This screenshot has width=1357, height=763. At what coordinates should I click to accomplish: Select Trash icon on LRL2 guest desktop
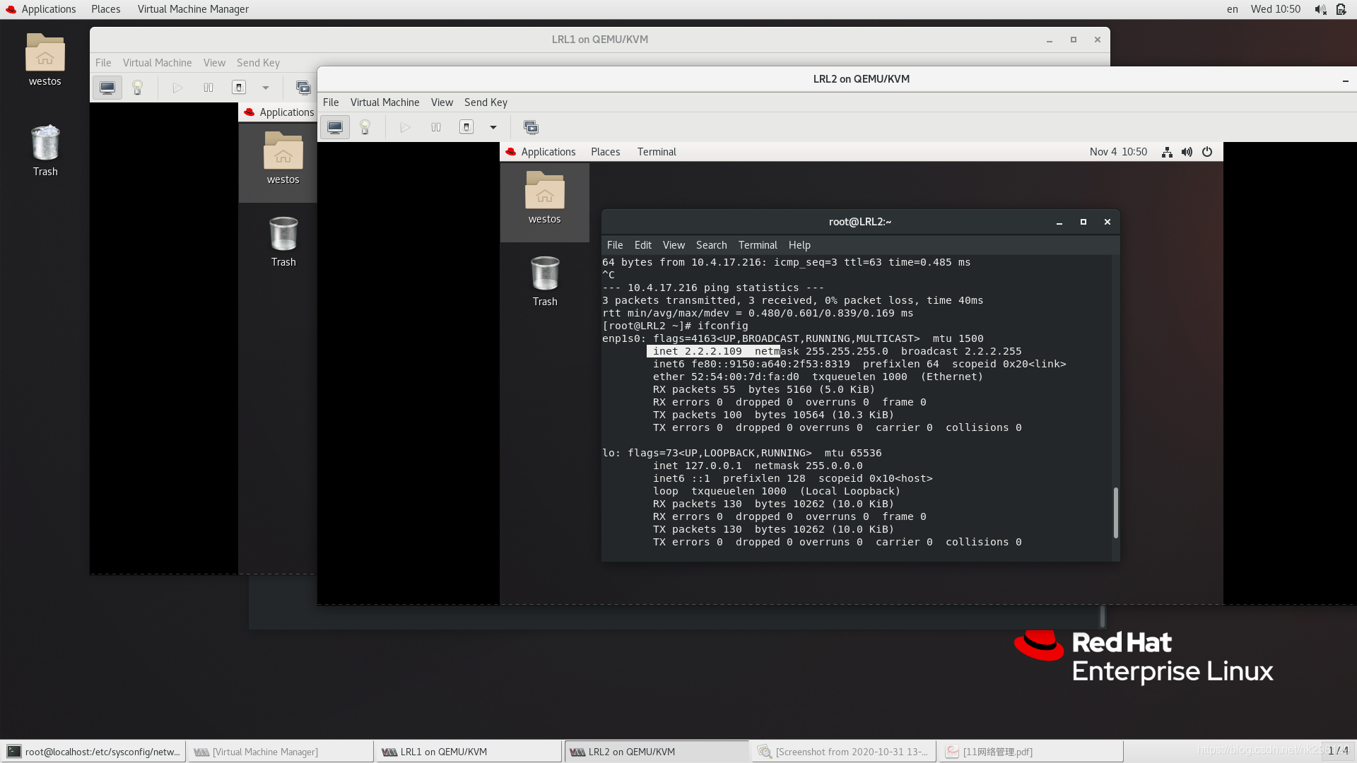(x=545, y=281)
